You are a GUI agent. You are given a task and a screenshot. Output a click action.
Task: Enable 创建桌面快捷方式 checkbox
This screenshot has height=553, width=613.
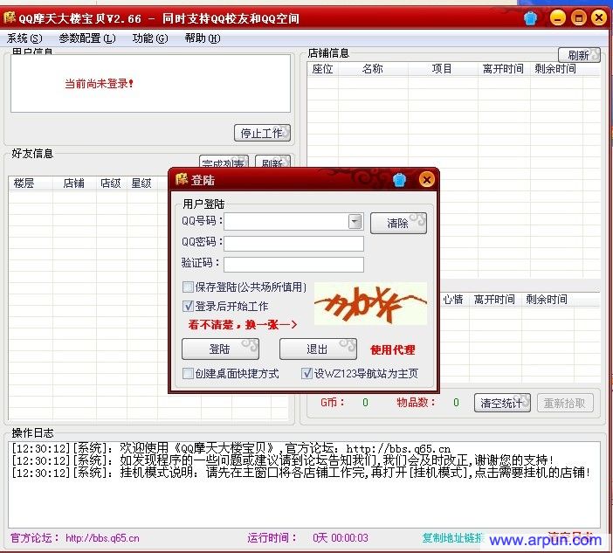pos(188,374)
